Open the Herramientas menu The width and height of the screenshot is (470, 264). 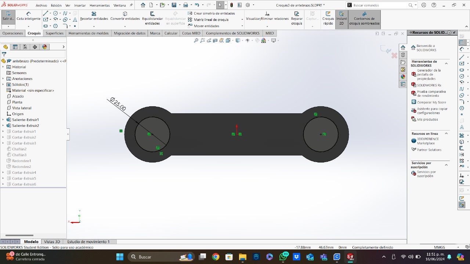click(x=100, y=5)
